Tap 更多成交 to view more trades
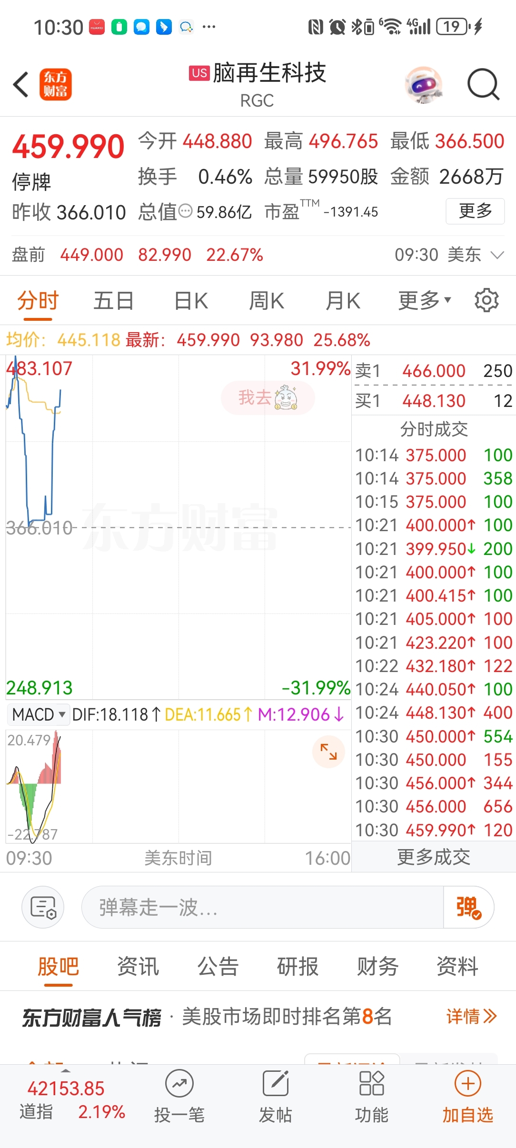This screenshot has height=1148, width=516. tap(434, 857)
